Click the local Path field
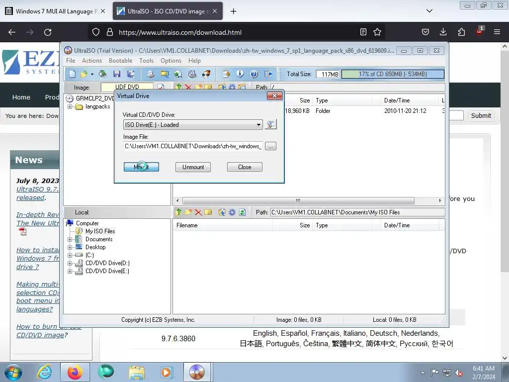The image size is (509, 382). tap(357, 212)
